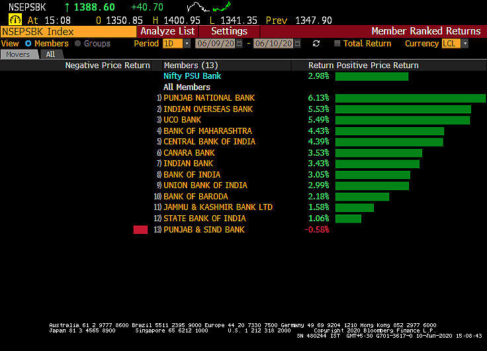
Task: Click the green bar for Canara Bank
Action: point(378,153)
